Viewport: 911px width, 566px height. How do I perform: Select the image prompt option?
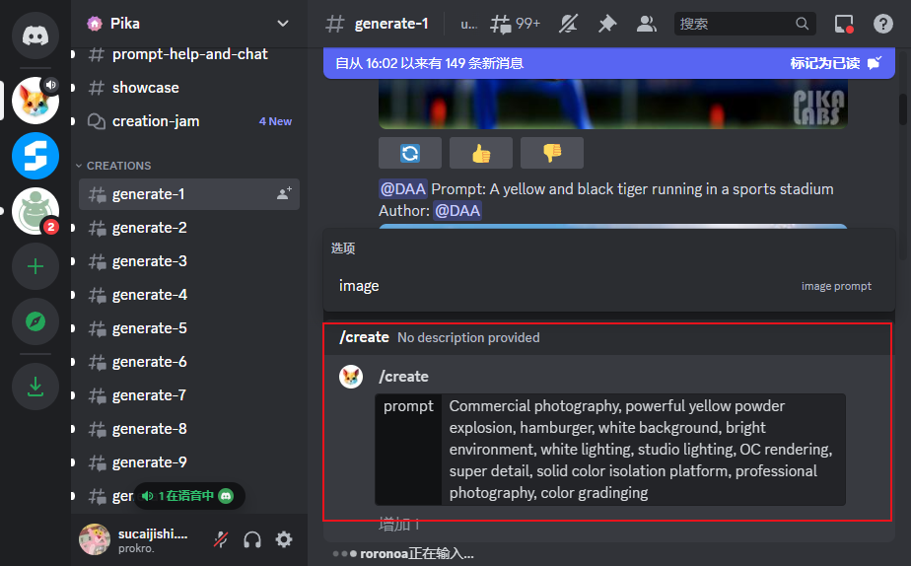(x=605, y=286)
